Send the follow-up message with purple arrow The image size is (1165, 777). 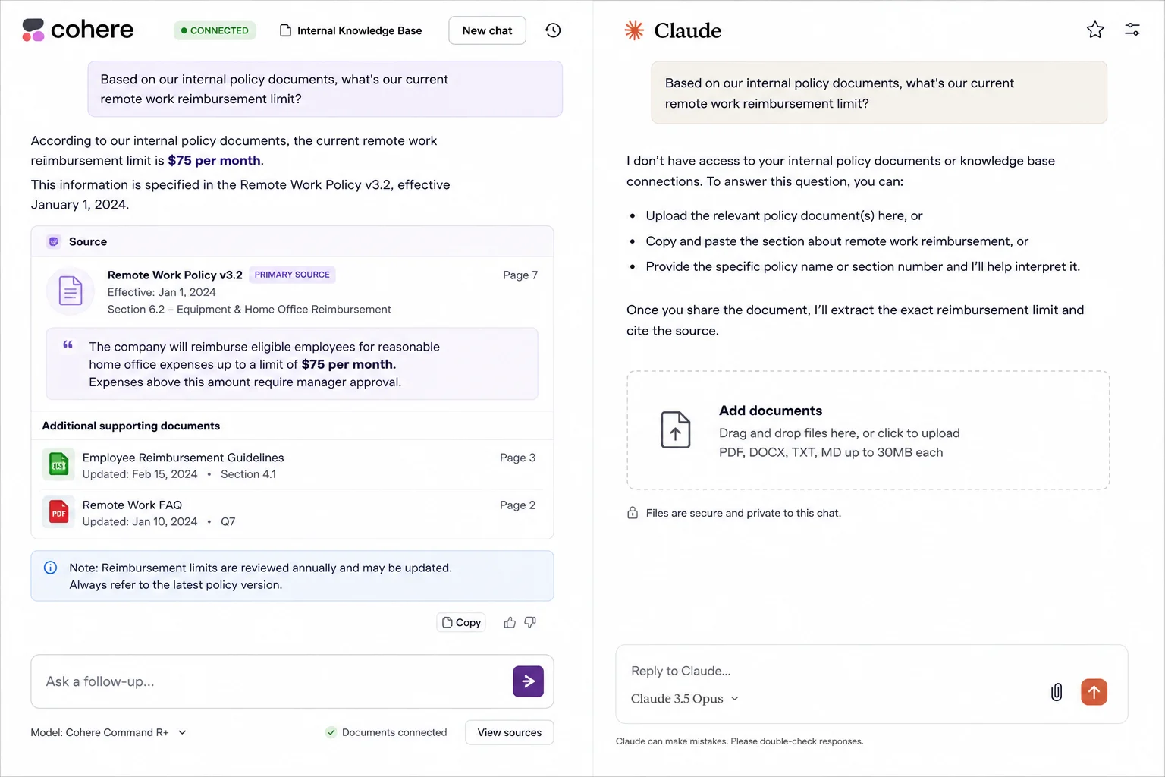pos(529,681)
